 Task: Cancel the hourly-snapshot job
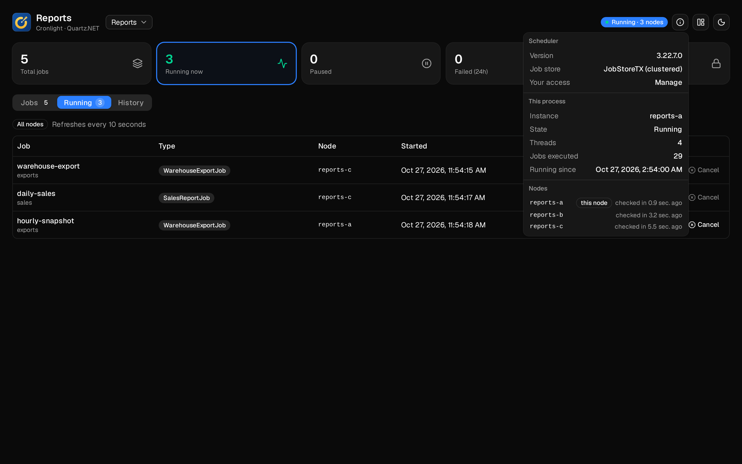pos(704,225)
